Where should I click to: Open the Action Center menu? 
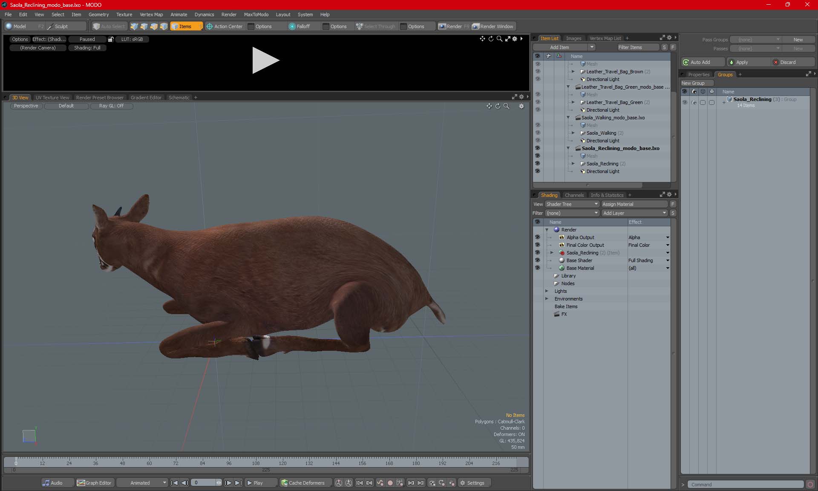225,26
